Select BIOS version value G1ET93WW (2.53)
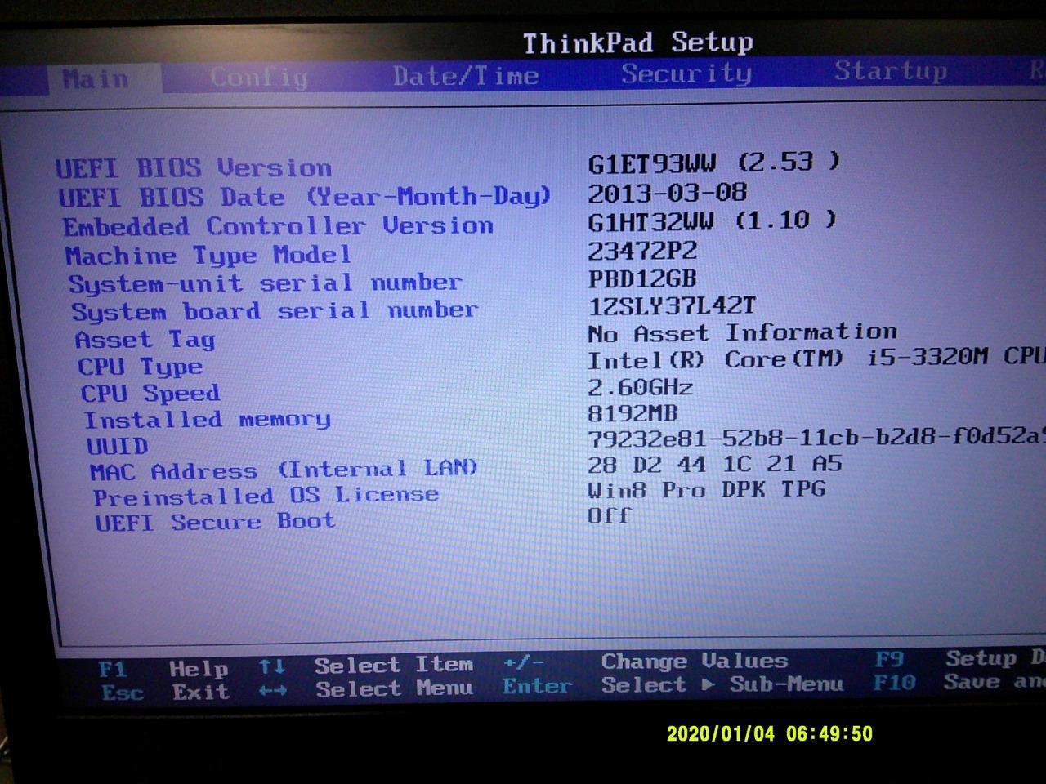Screen dimensions: 1046x784 pyautogui.click(x=714, y=162)
